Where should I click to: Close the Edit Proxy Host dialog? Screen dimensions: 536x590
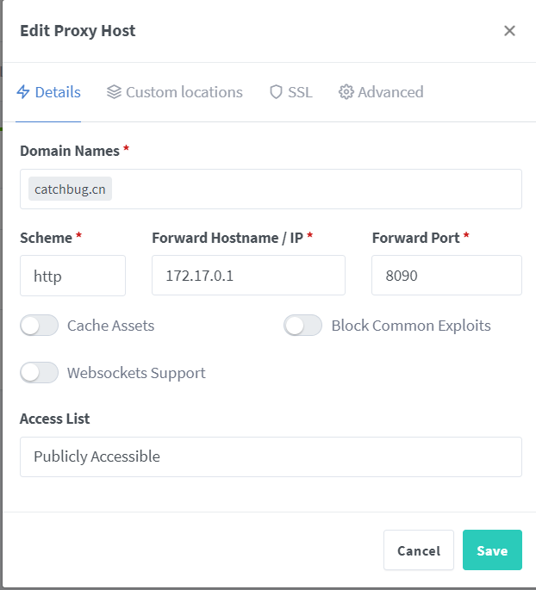(509, 31)
